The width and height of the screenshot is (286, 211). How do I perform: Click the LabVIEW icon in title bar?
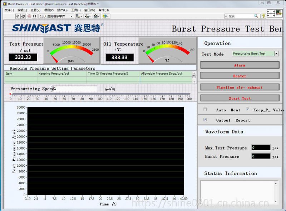pyautogui.click(x=5, y=4)
